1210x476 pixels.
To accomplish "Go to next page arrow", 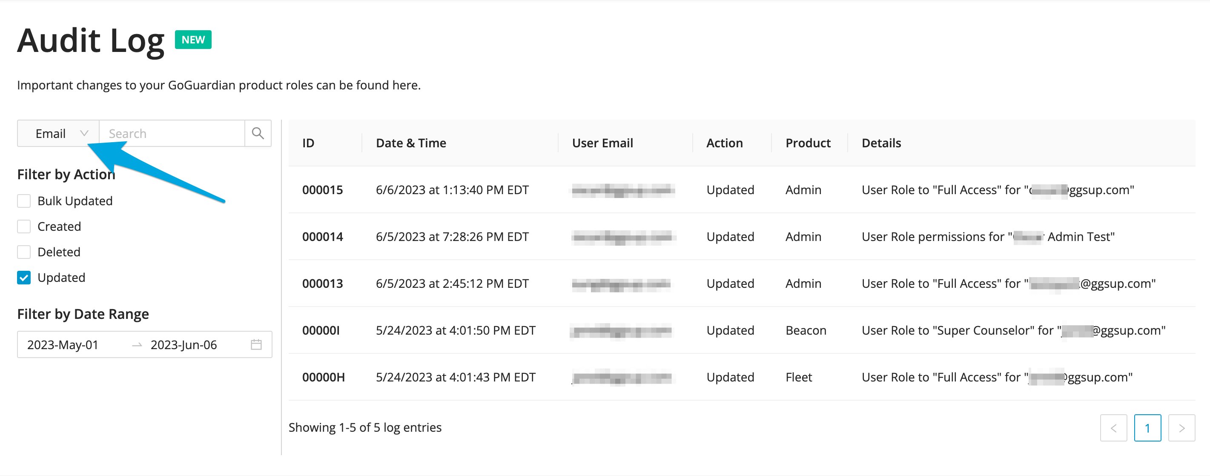I will tap(1181, 427).
